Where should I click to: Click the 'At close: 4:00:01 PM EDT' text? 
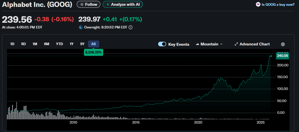[x=22, y=27]
